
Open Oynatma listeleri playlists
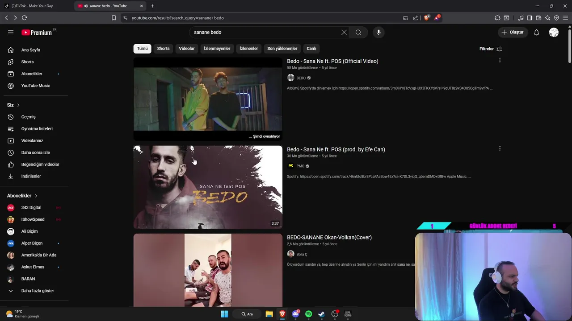(36, 129)
